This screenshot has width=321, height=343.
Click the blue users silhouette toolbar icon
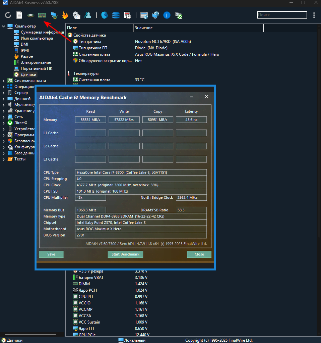click(88, 15)
